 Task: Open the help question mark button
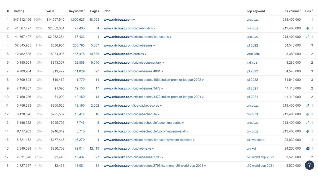pyautogui.click(x=309, y=165)
